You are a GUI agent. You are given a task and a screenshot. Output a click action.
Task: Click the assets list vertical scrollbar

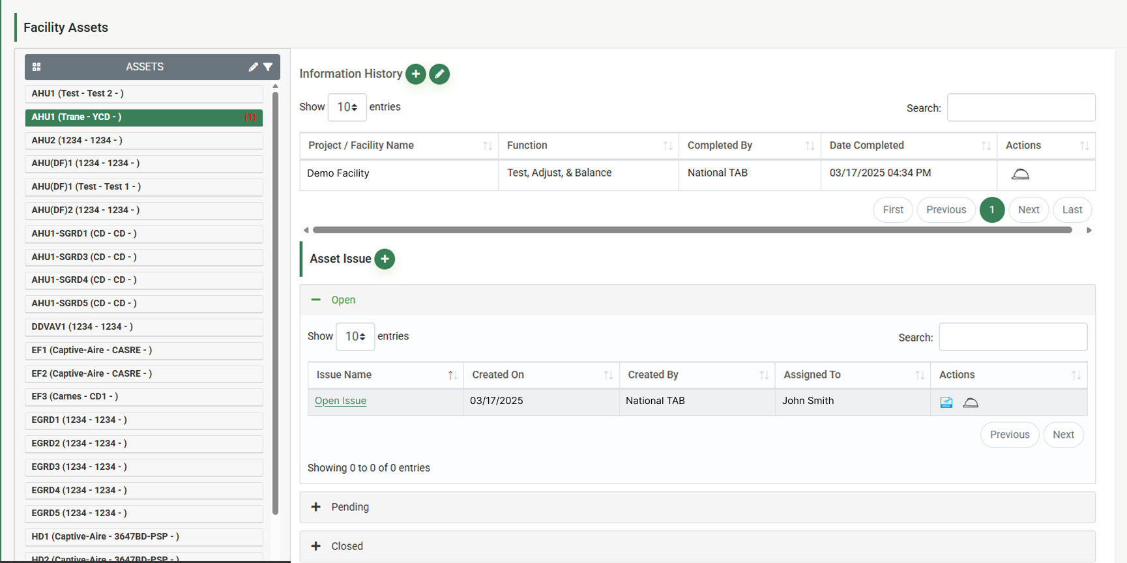(275, 303)
